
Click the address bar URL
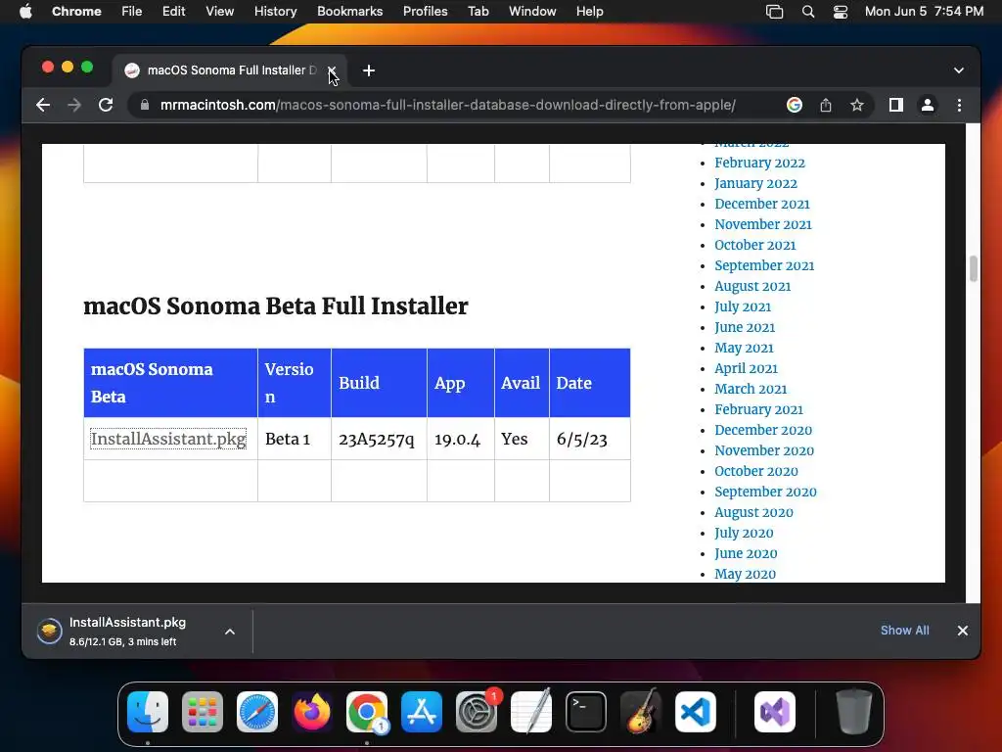pos(447,105)
